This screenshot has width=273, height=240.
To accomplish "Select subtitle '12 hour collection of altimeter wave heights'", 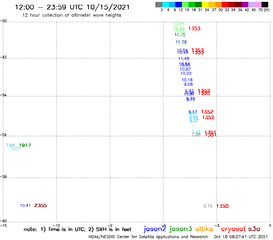I will (72, 16).
